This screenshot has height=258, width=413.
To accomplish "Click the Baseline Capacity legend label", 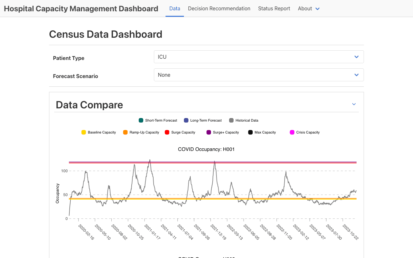I will pos(102,132).
